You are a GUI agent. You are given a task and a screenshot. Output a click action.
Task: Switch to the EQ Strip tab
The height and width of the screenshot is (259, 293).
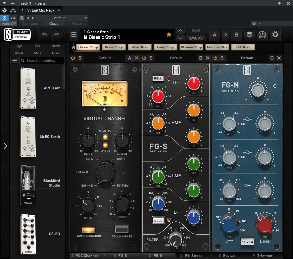coord(243,47)
